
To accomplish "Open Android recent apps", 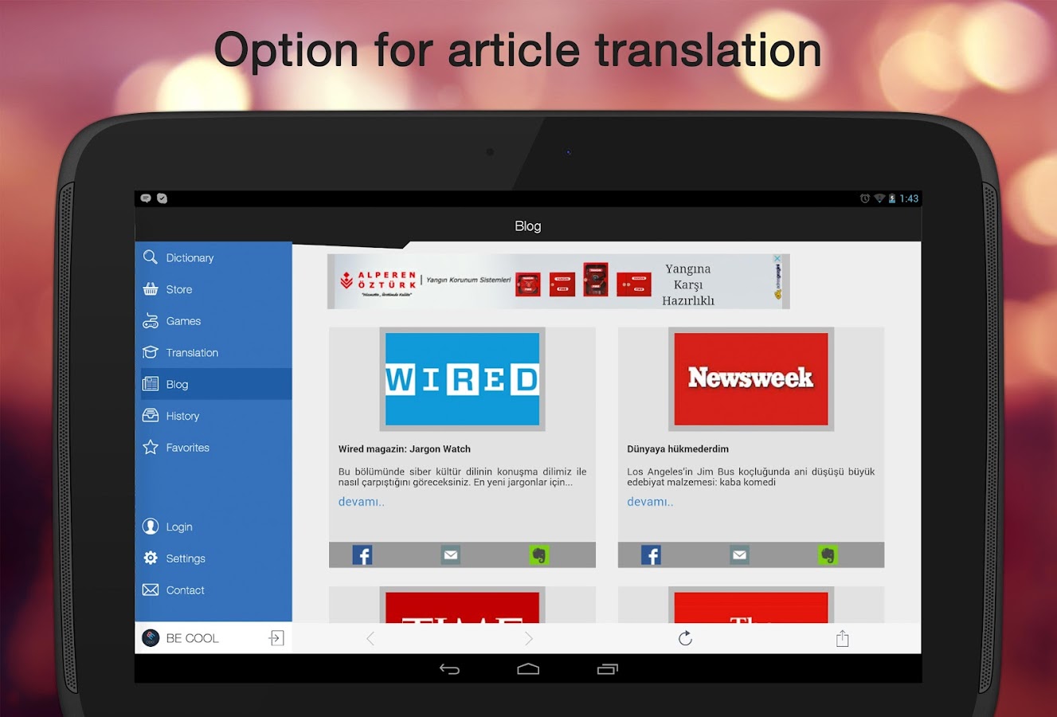I will coord(607,669).
